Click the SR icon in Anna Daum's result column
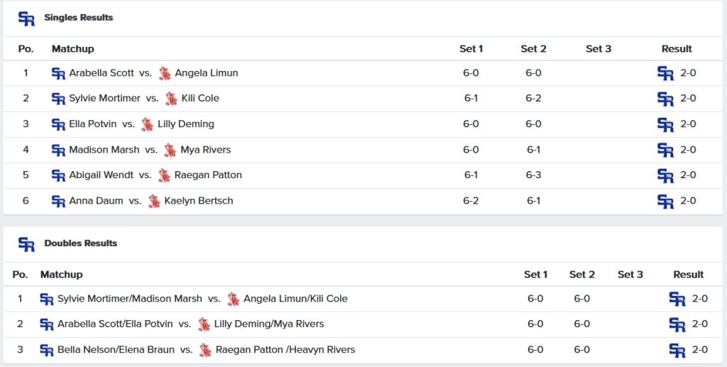 pos(665,202)
